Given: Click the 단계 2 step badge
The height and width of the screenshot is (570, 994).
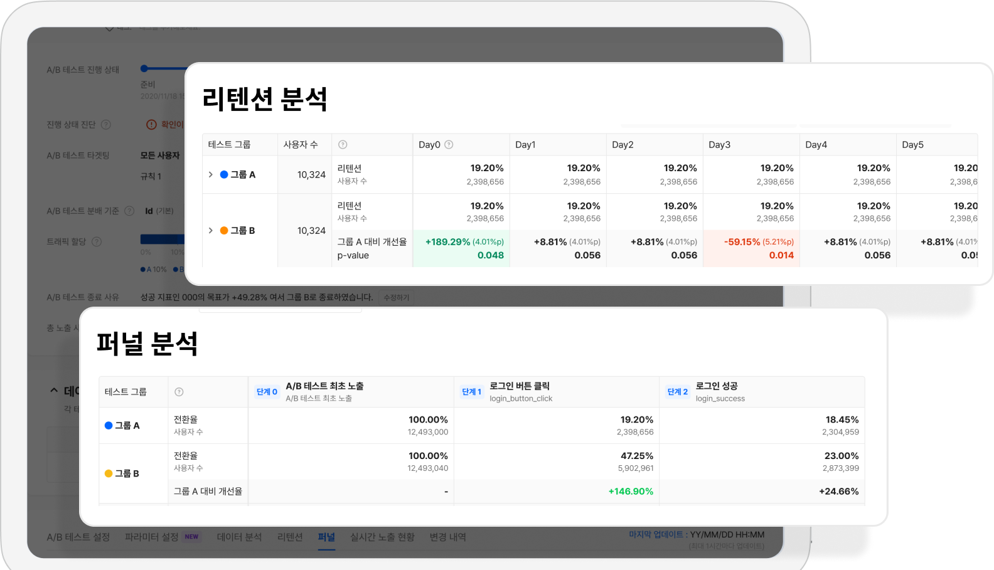Looking at the screenshot, I should 677,392.
